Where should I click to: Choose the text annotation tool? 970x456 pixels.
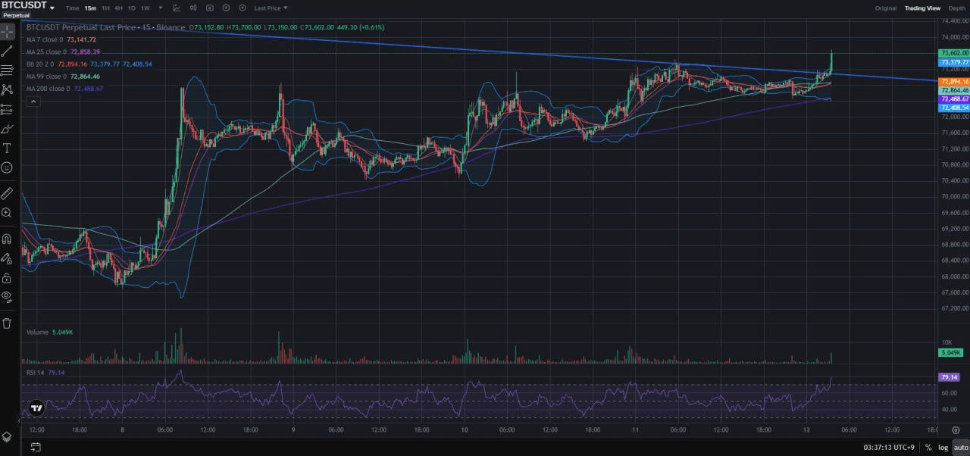coord(7,148)
